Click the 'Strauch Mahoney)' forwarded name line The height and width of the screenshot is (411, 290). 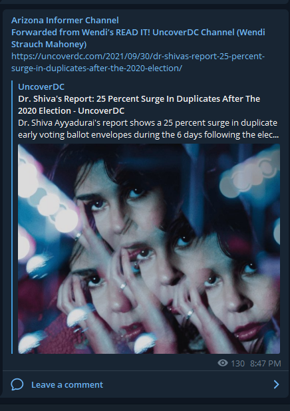tap(49, 45)
